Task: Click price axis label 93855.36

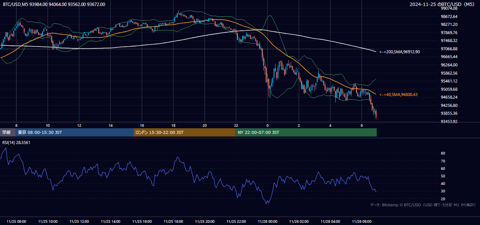Action: tap(449, 113)
